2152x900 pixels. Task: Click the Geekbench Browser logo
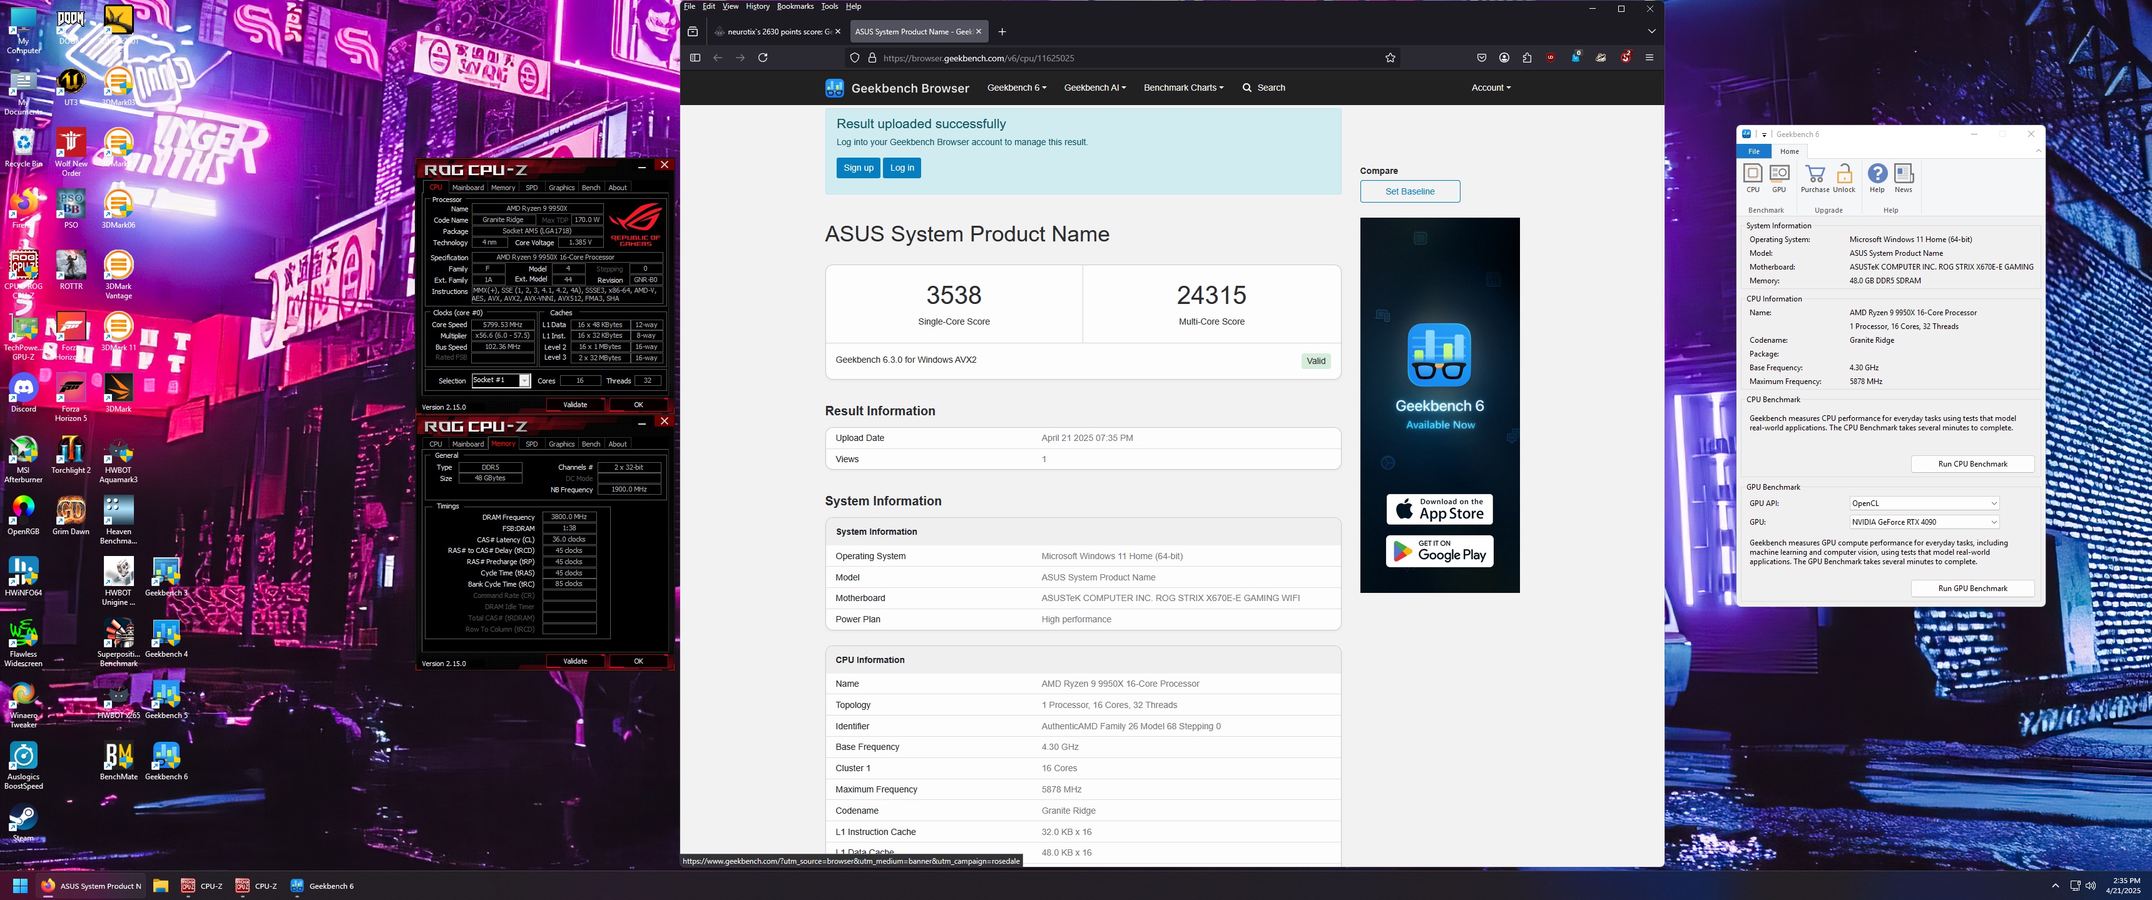click(x=896, y=88)
